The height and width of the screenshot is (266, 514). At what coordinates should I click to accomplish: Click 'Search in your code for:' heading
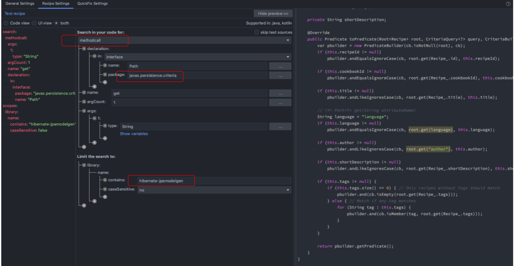click(x=101, y=32)
